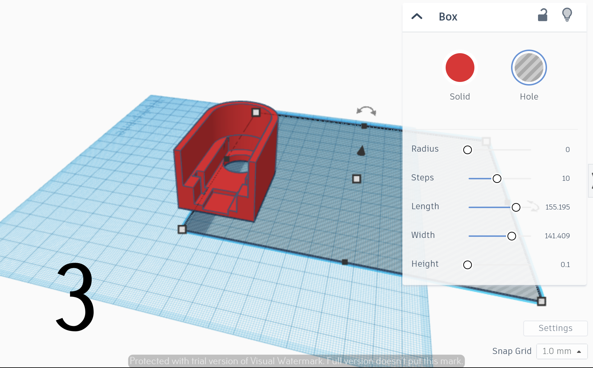
Task: Adjust the Radius slider handle
Action: tap(468, 150)
